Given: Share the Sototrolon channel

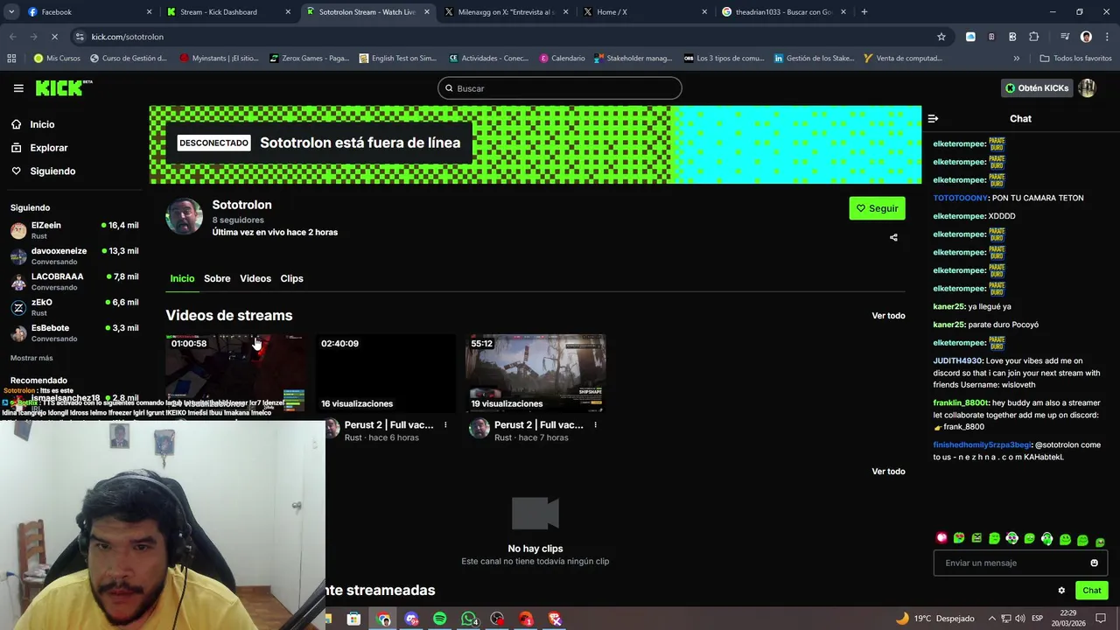Looking at the screenshot, I should (893, 237).
